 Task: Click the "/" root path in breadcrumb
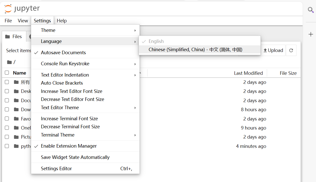tap(15, 62)
